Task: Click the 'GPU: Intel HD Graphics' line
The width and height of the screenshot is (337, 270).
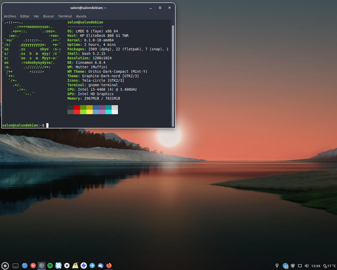Action: [x=90, y=94]
